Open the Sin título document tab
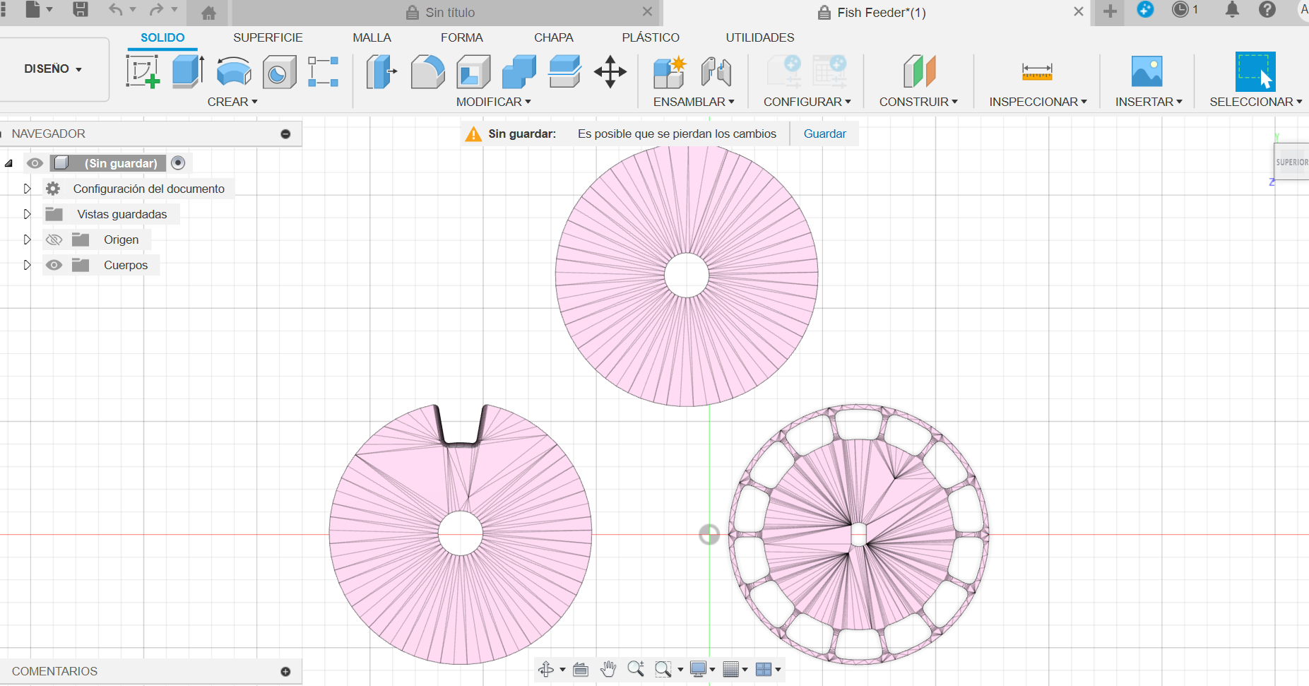This screenshot has height=686, width=1309. [450, 13]
